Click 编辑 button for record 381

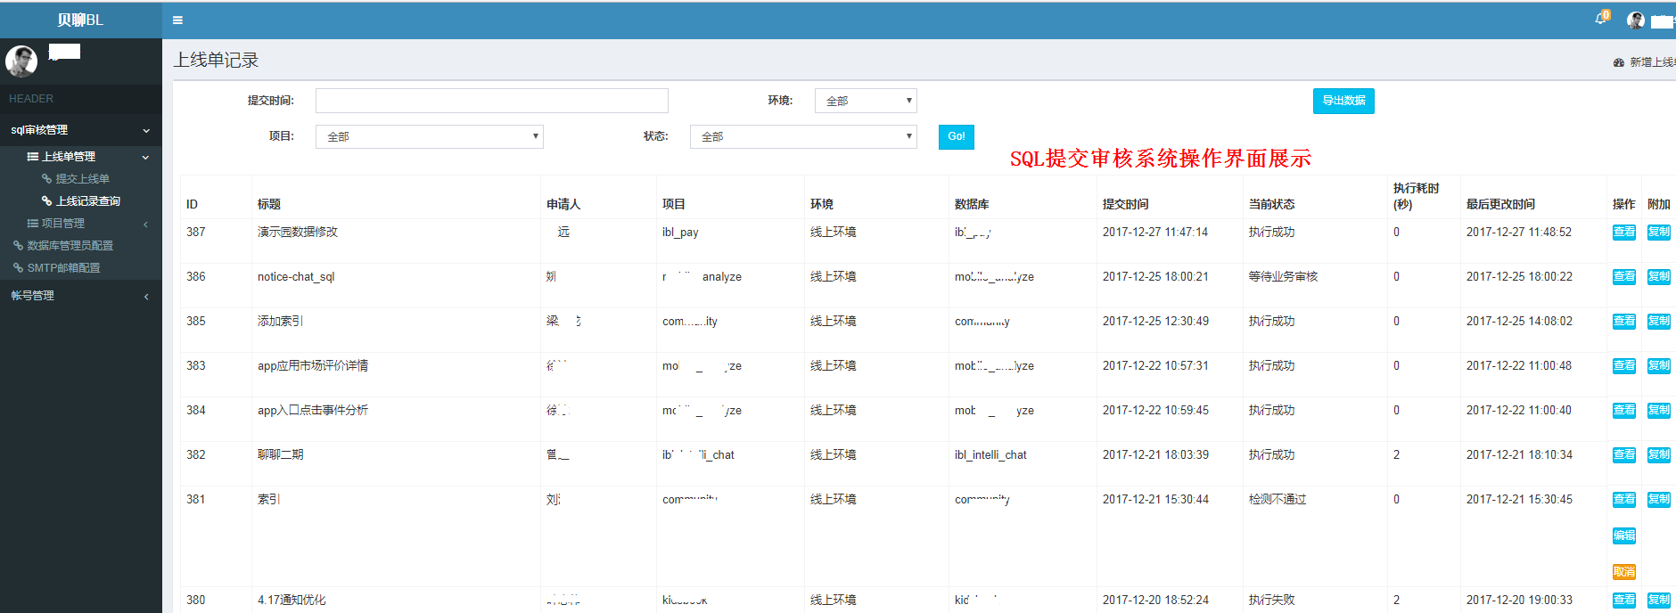click(1624, 535)
